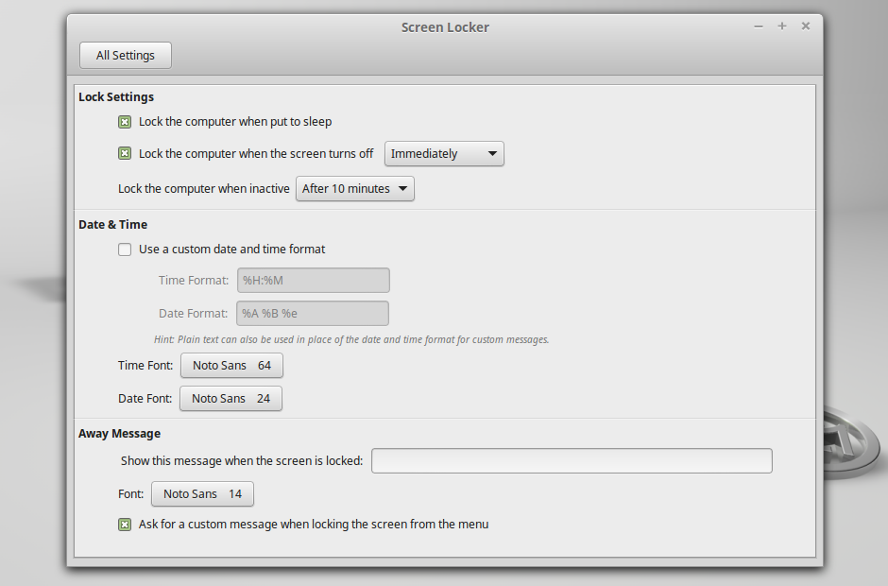Image resolution: width=888 pixels, height=586 pixels.
Task: Uncheck lock when the screen turns off
Action: tap(125, 152)
